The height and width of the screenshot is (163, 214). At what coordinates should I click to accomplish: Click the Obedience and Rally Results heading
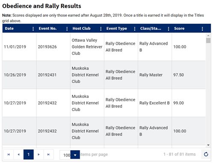tap(42, 6)
